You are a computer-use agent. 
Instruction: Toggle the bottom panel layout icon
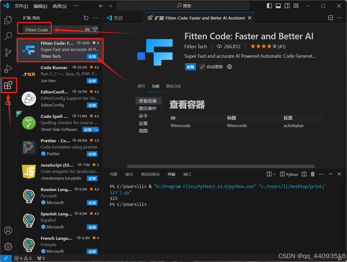click(x=278, y=6)
